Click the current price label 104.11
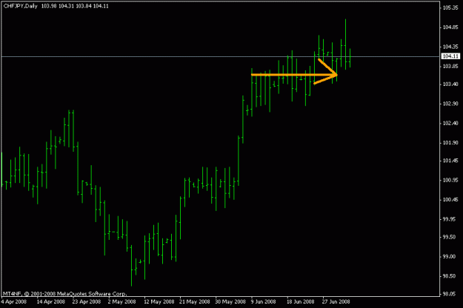Viewport: 463px width, 308px height. 450,56
